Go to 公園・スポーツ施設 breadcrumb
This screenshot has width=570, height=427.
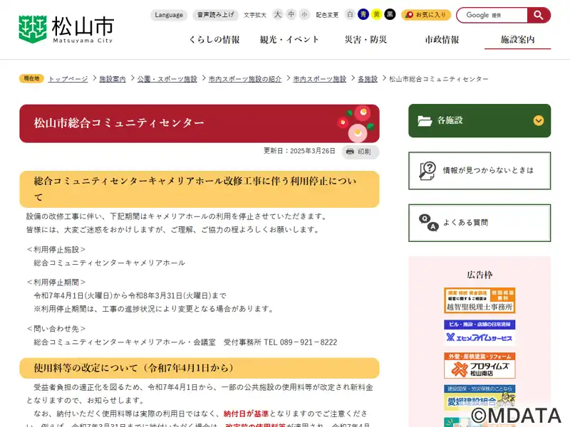(167, 79)
